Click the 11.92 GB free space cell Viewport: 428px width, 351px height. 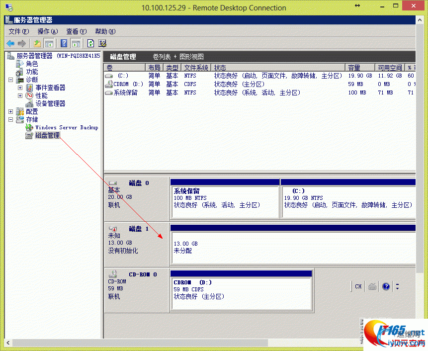click(x=390, y=76)
